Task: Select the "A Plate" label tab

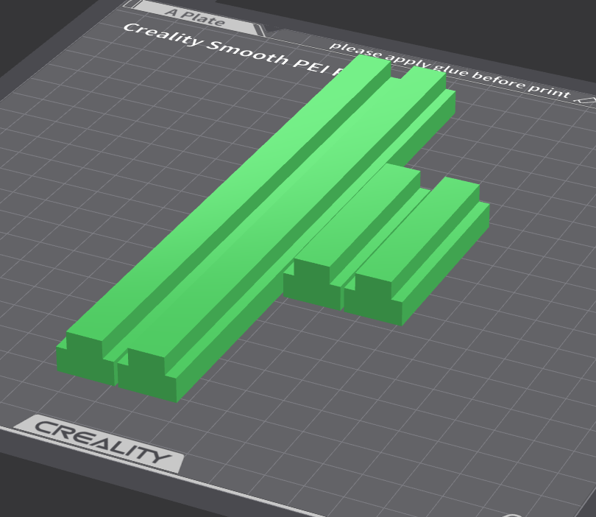Action: pos(194,17)
